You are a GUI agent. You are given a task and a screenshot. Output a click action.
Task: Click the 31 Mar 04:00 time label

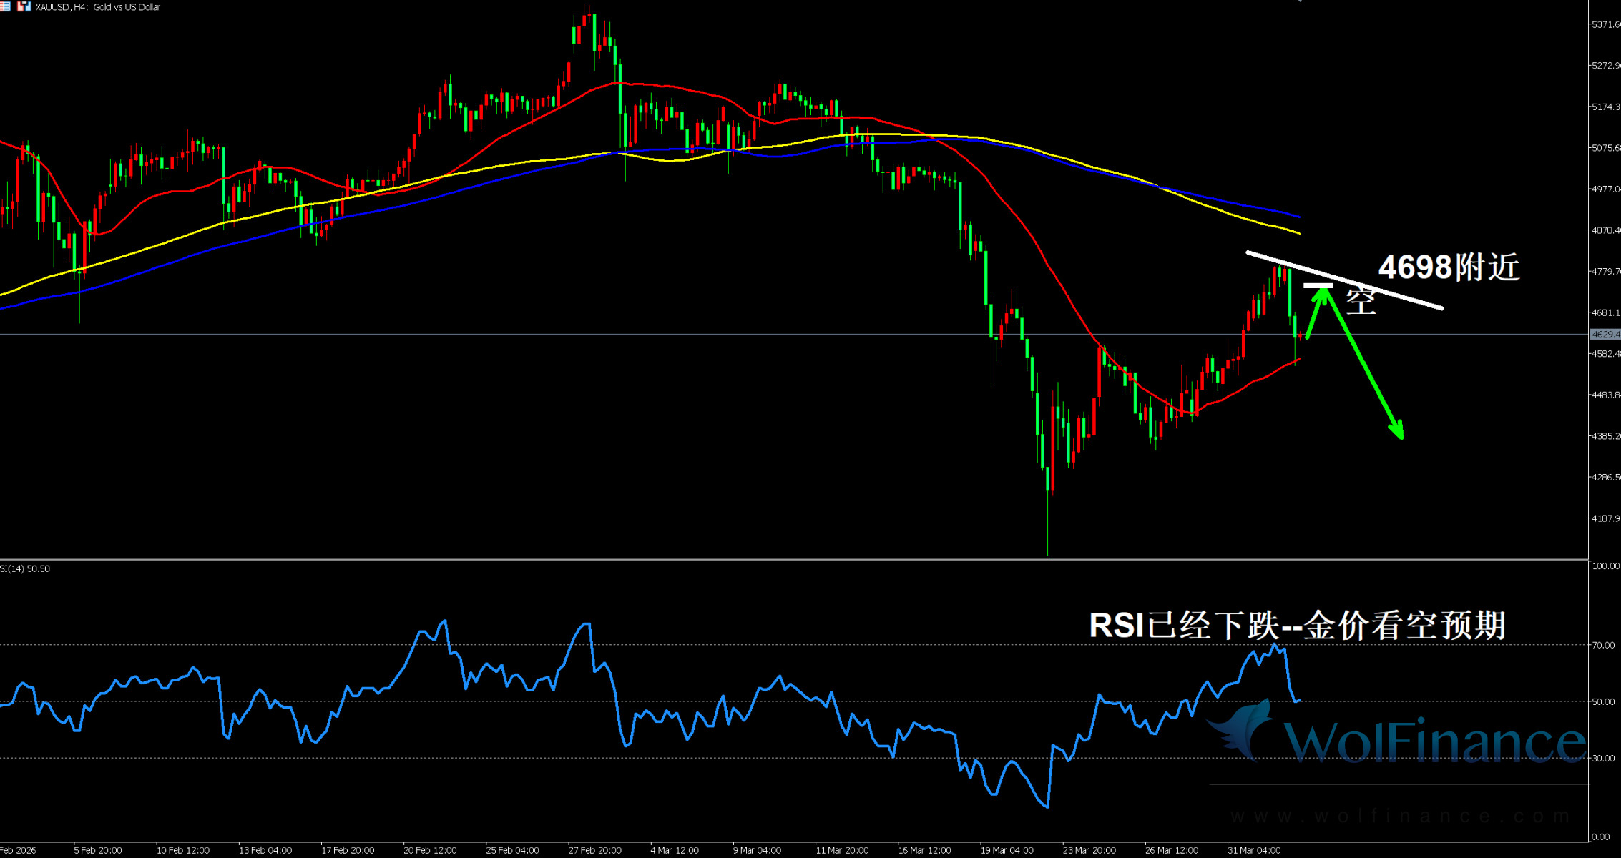click(1254, 850)
